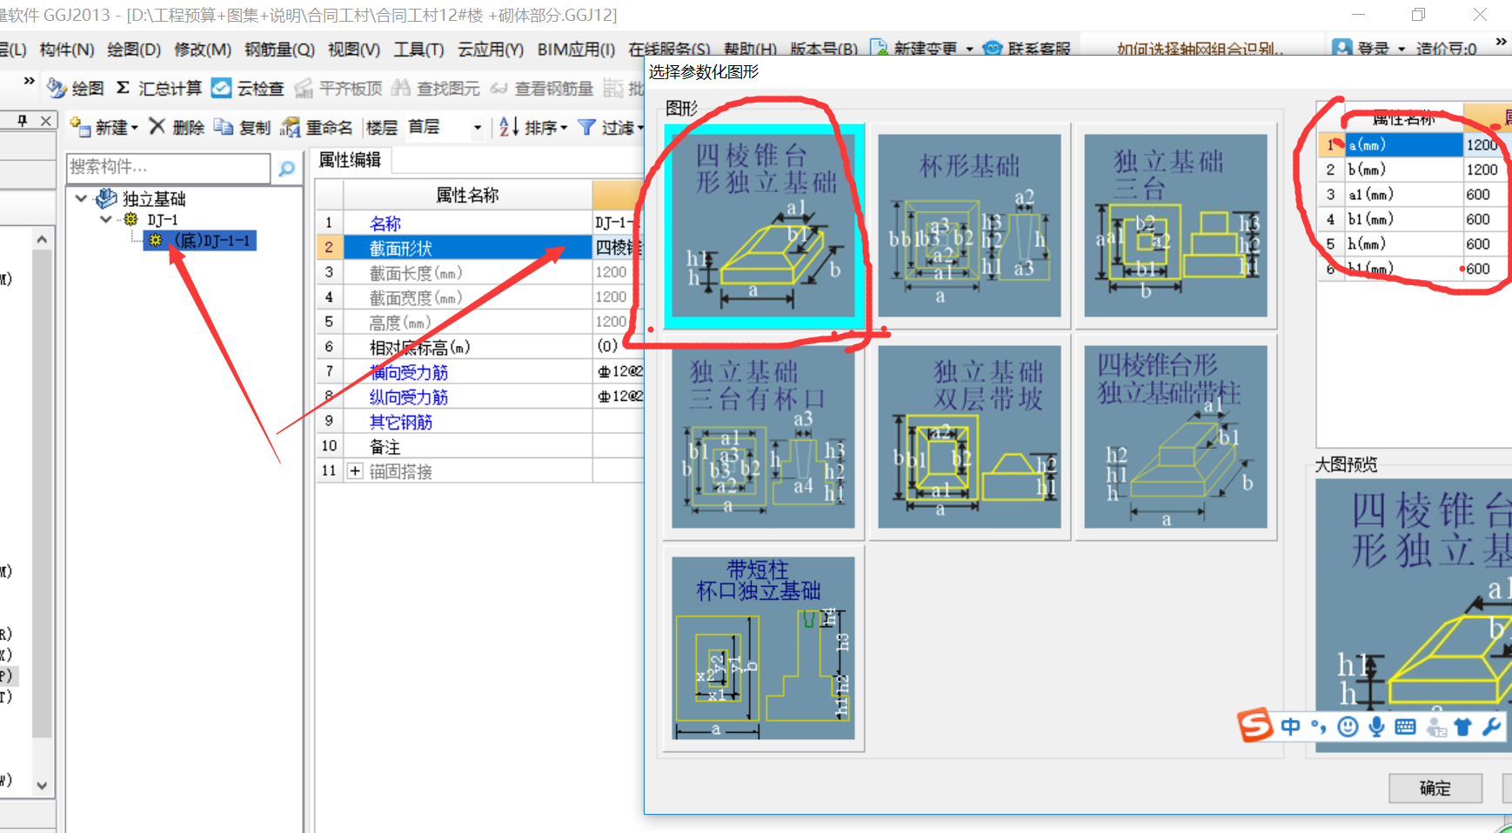Open the 视图(V) menu
The height and width of the screenshot is (833, 1512).
(354, 50)
